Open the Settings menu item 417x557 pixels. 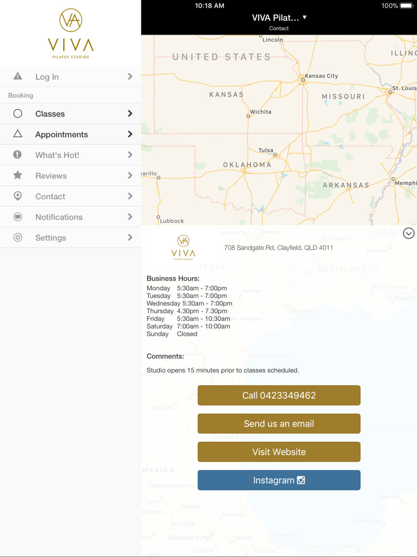coord(70,238)
